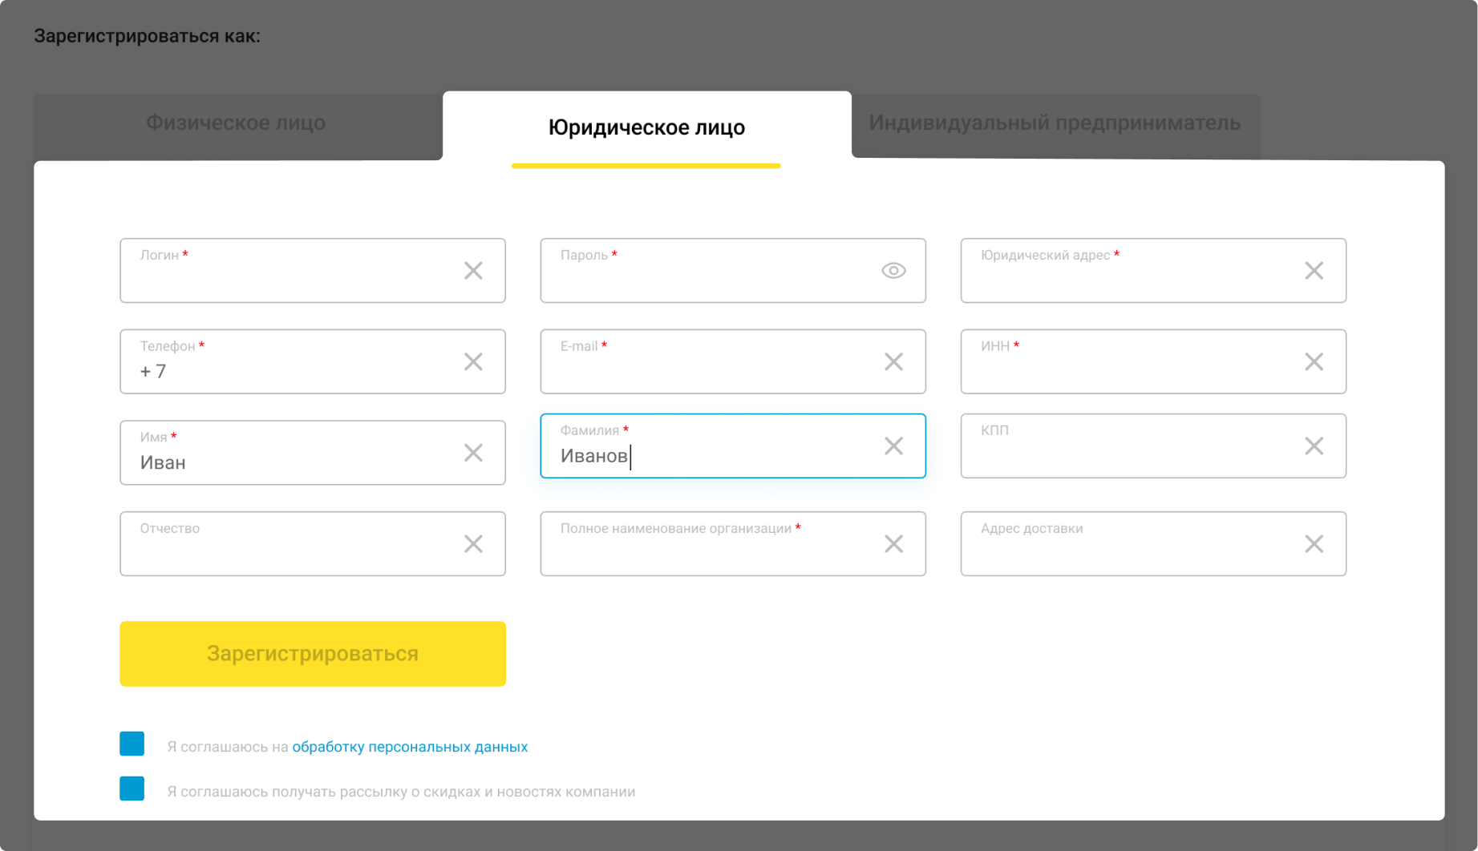Viewport: 1478px width, 851px height.
Task: Clear the ИНН field
Action: click(1314, 361)
